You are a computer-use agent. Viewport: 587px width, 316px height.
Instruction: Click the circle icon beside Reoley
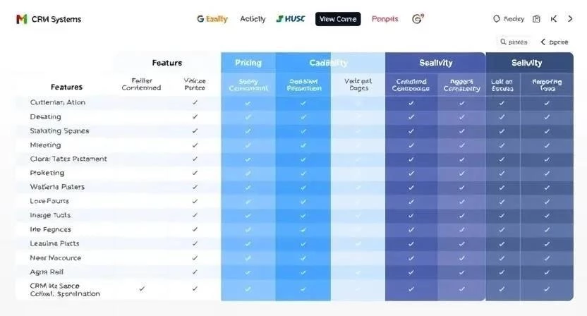(496, 19)
